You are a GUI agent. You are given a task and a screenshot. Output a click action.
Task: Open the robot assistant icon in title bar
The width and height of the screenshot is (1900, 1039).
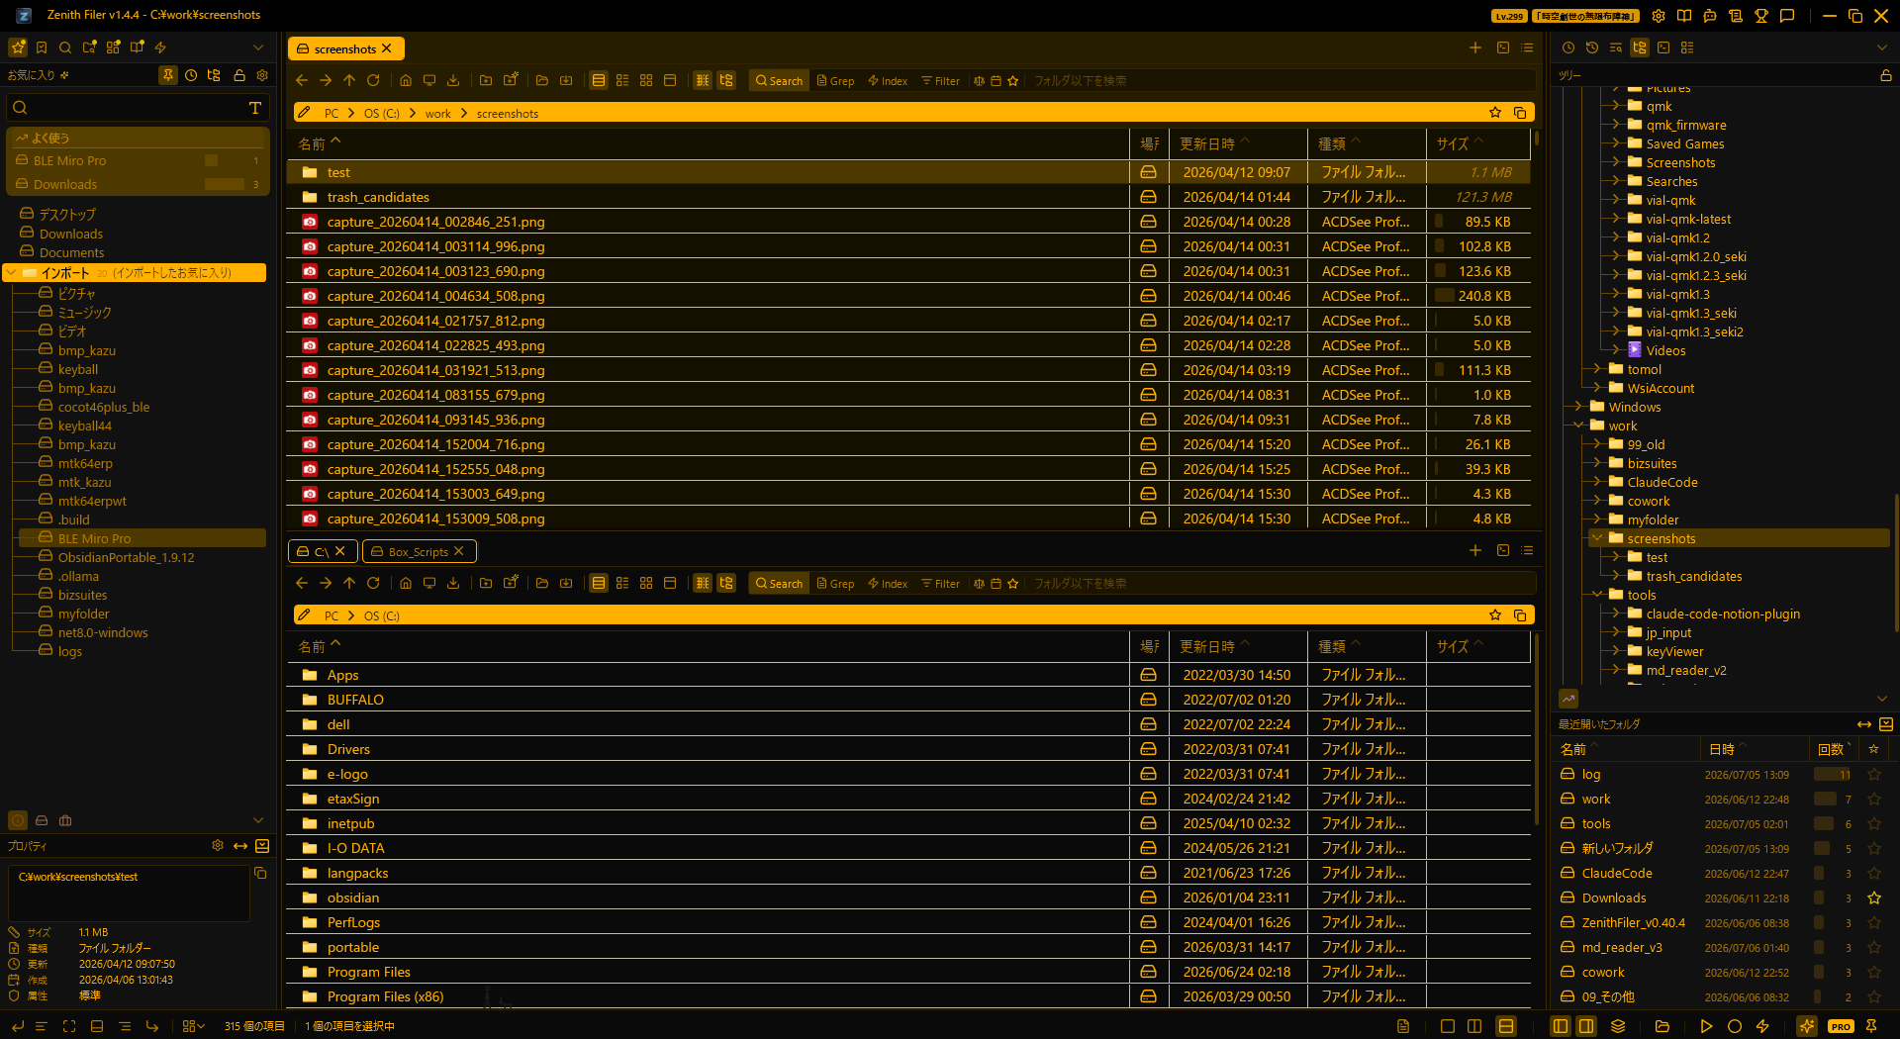coord(1710,16)
